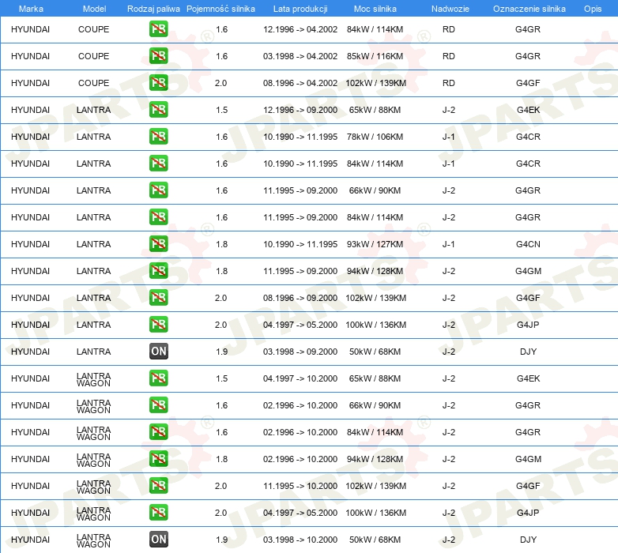Click the 93kW / 127KM cell
Viewport: 618px width, 553px height.
click(x=375, y=244)
